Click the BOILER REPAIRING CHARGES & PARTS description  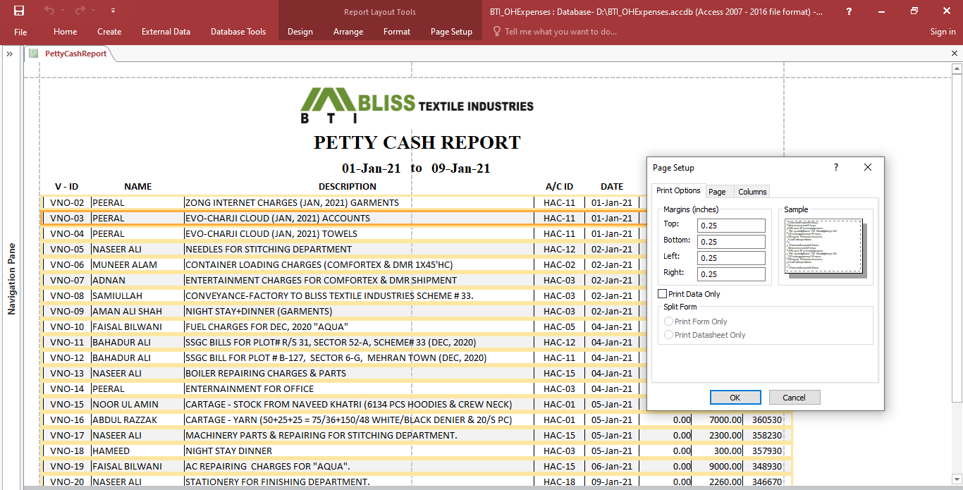point(359,374)
